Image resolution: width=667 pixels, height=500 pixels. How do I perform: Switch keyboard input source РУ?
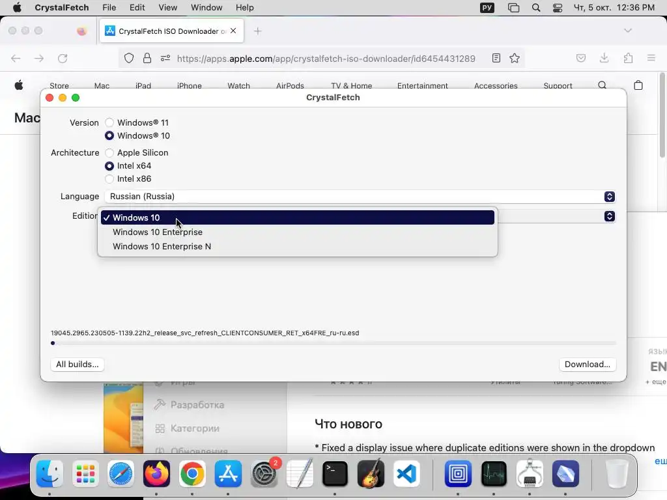(x=487, y=8)
